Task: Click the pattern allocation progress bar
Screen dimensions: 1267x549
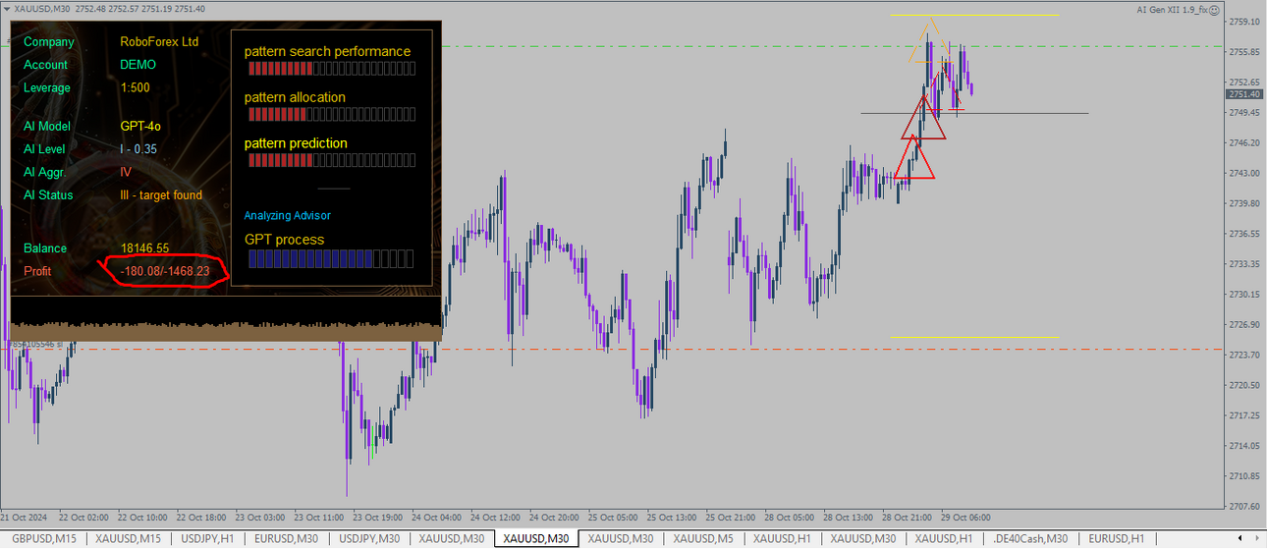Action: point(331,114)
